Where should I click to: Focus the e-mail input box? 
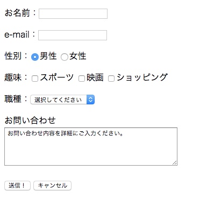coord(73,35)
